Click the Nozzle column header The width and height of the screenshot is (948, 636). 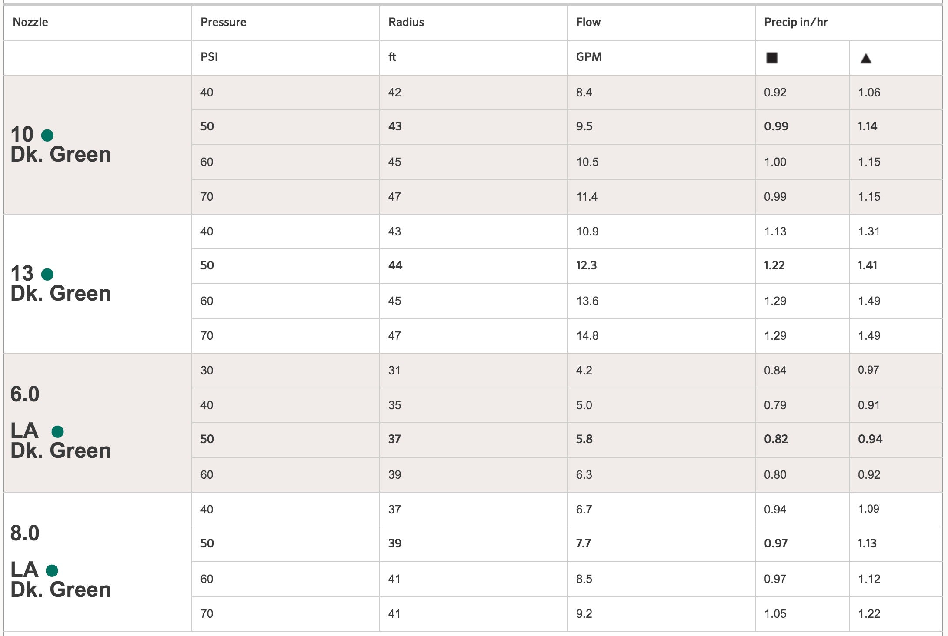(x=30, y=22)
